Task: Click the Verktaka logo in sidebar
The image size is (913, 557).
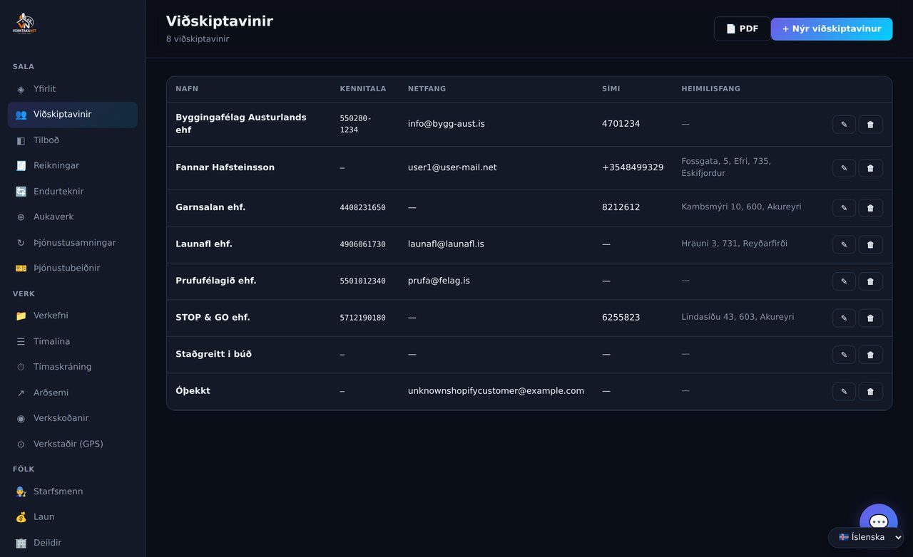Action: [24, 24]
